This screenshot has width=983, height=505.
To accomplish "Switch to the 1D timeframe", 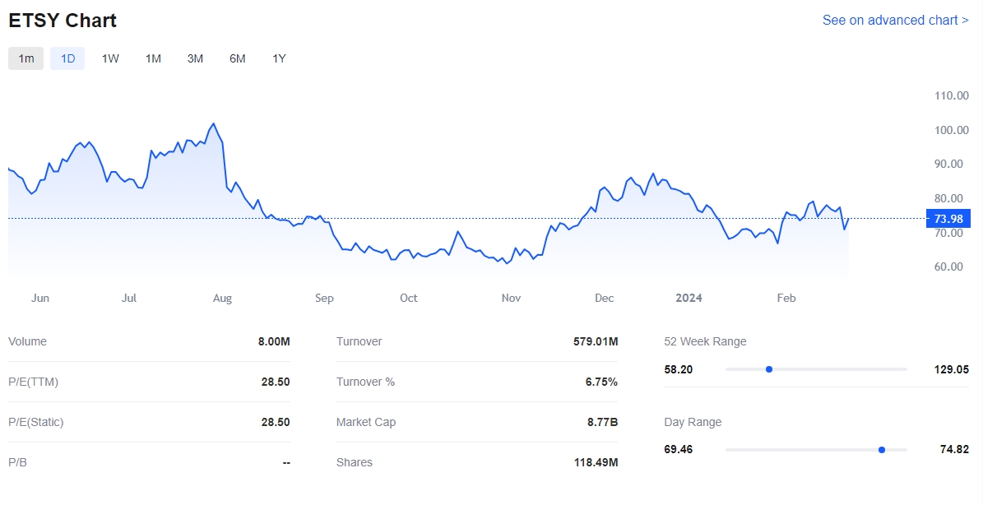I will coord(67,58).
